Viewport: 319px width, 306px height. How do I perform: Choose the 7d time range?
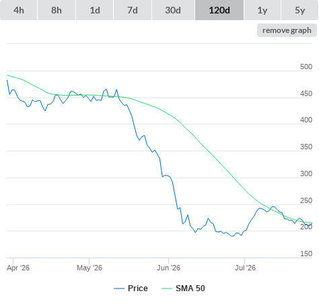[133, 10]
